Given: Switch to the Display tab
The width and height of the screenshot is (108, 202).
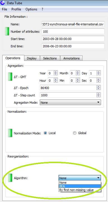Looking at the screenshot, I should (32, 58).
